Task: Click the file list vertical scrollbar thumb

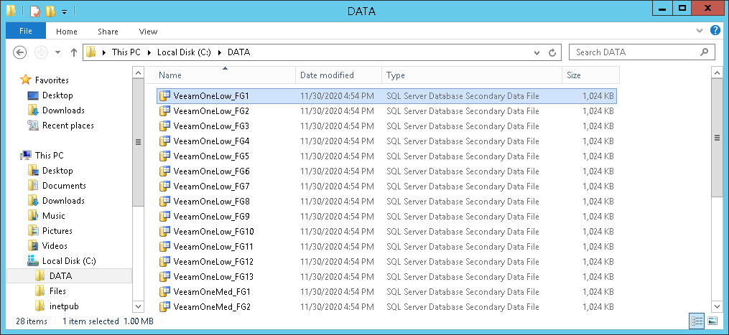Action: point(716,136)
